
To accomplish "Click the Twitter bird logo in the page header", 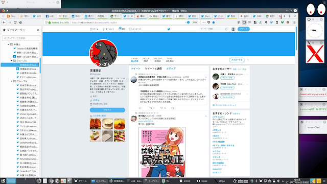I will coord(169,29).
